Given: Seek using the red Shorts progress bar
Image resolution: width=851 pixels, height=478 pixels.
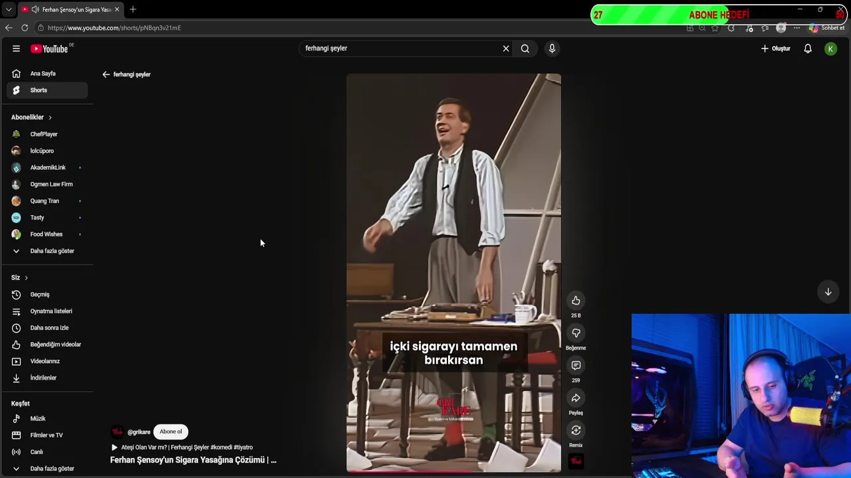Looking at the screenshot, I should coord(453,471).
